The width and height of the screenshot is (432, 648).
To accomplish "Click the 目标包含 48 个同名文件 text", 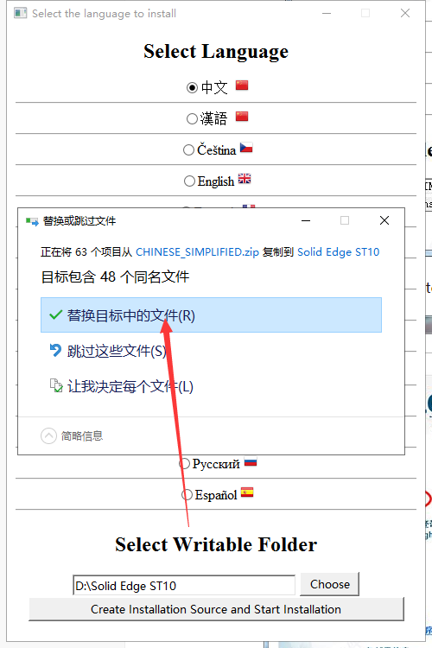I will [115, 276].
